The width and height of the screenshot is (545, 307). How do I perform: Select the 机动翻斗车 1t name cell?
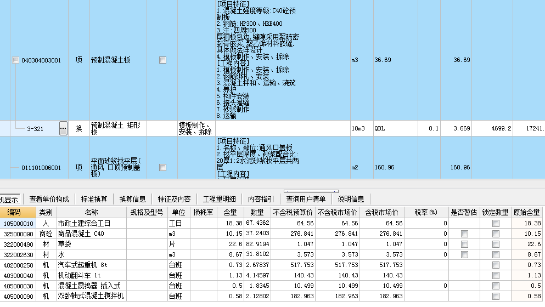click(92, 275)
